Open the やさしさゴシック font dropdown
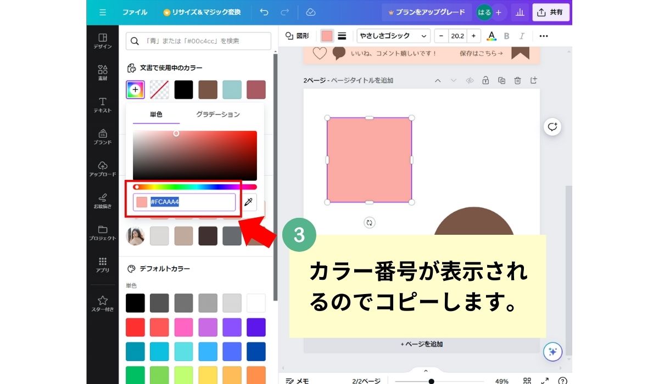The width and height of the screenshot is (659, 384). click(x=393, y=36)
